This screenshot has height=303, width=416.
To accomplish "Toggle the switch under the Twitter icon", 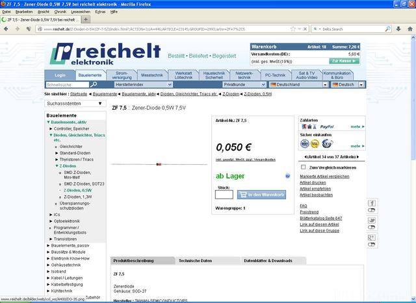I will click(x=372, y=228).
